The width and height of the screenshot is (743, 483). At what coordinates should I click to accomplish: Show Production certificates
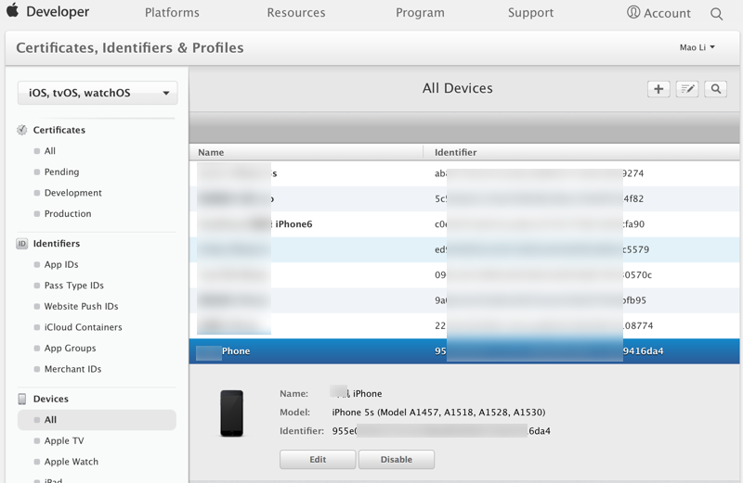[x=68, y=213]
